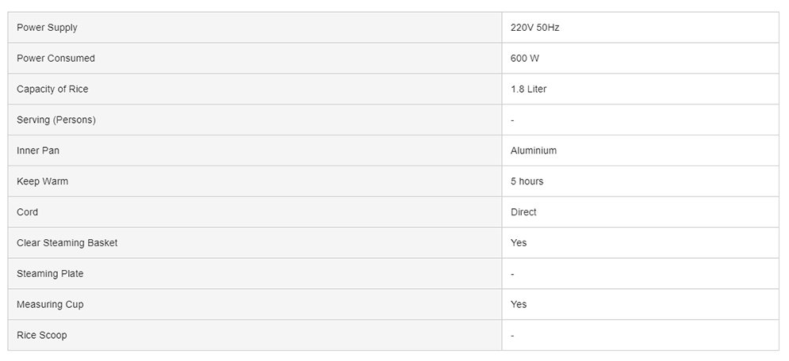
Task: Select the Aluminium value cell
Action: coord(534,150)
